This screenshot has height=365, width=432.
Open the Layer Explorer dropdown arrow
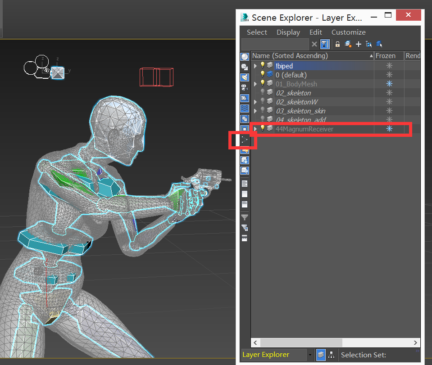pyautogui.click(x=310, y=355)
